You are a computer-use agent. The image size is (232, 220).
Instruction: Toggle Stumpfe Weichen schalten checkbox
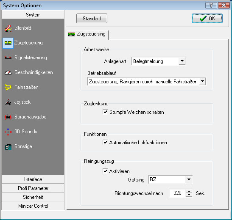[x=105, y=112]
